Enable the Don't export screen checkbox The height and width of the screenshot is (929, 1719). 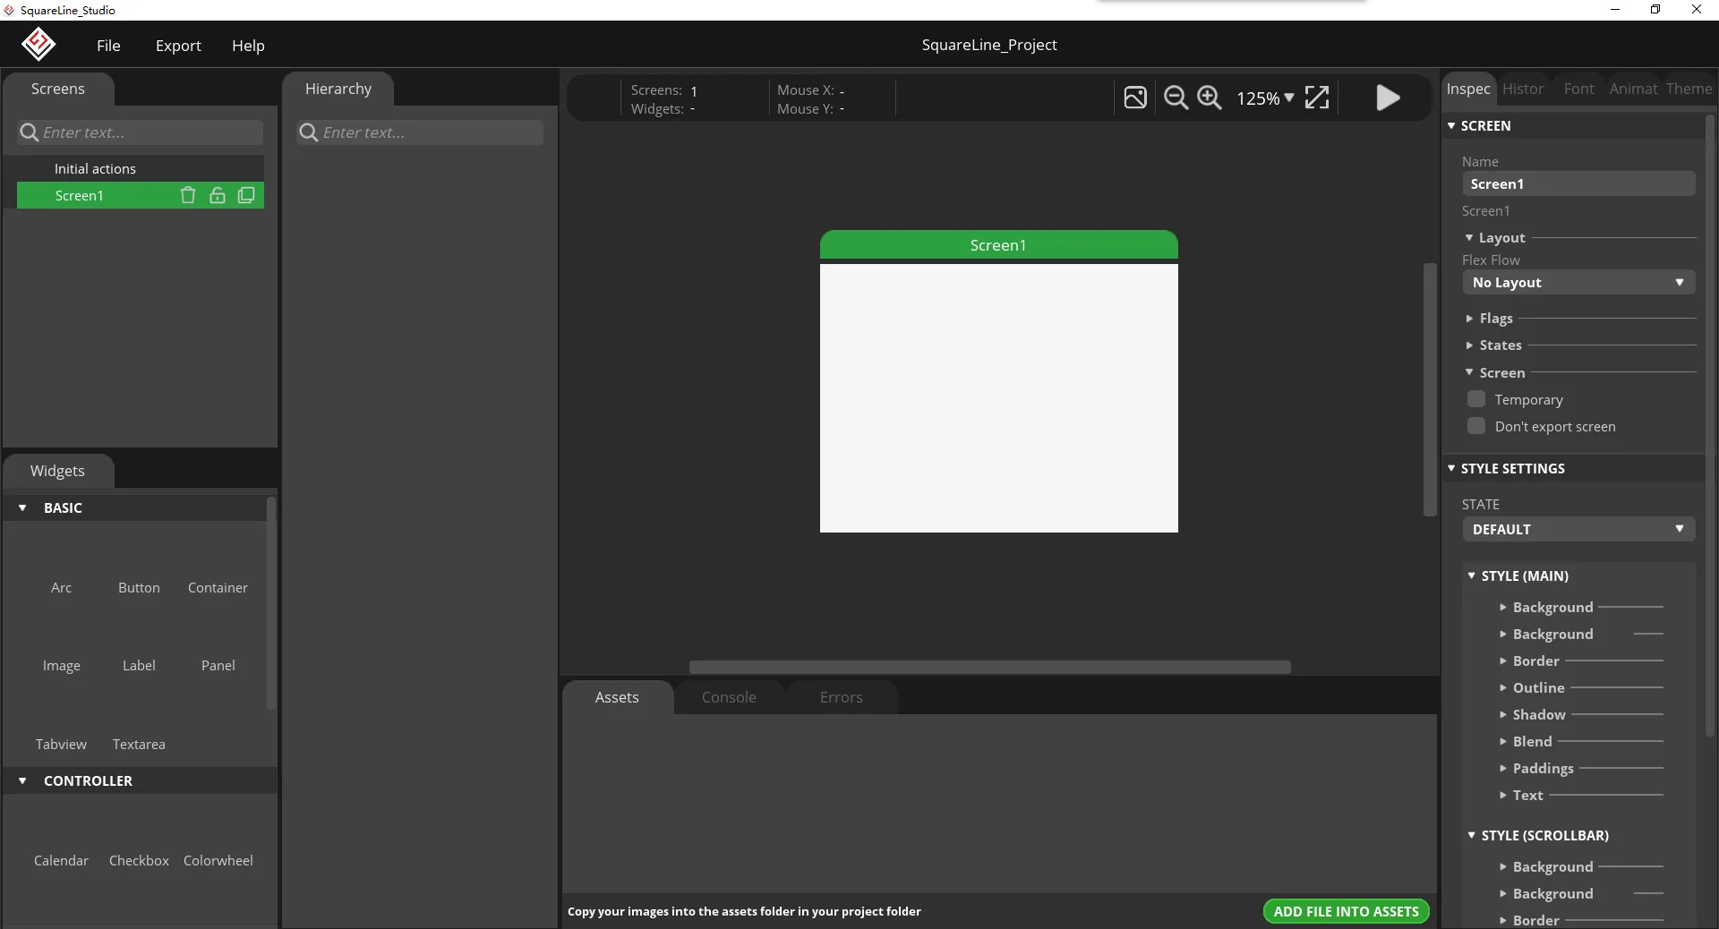click(x=1476, y=426)
